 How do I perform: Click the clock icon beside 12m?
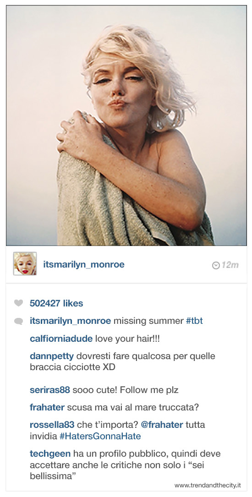[x=216, y=265]
